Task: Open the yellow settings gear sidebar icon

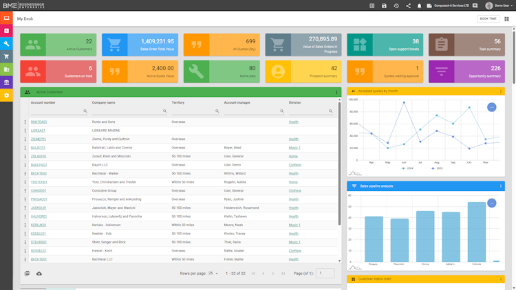Action: 6,96
